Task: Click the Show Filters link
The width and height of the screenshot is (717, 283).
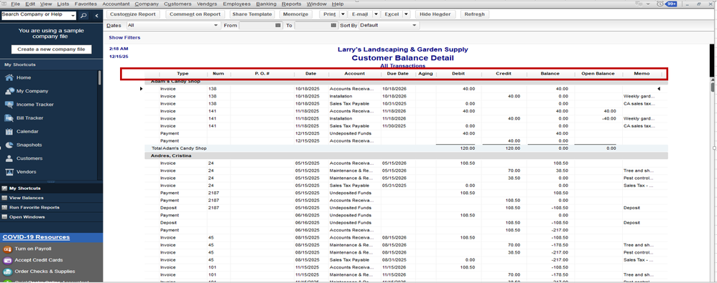Action: (x=124, y=37)
